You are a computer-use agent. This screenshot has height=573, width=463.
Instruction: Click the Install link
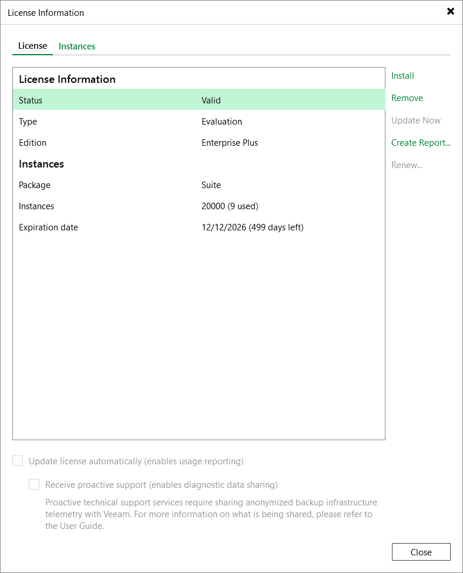tap(402, 76)
